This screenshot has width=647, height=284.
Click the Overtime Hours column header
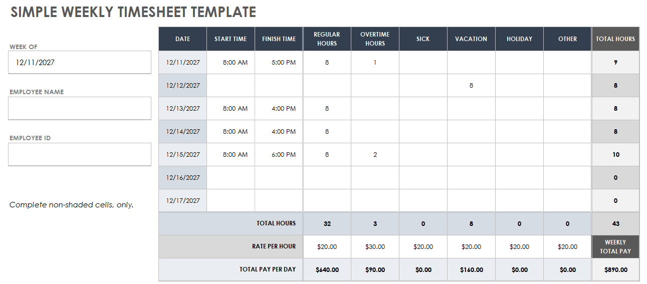coord(375,39)
